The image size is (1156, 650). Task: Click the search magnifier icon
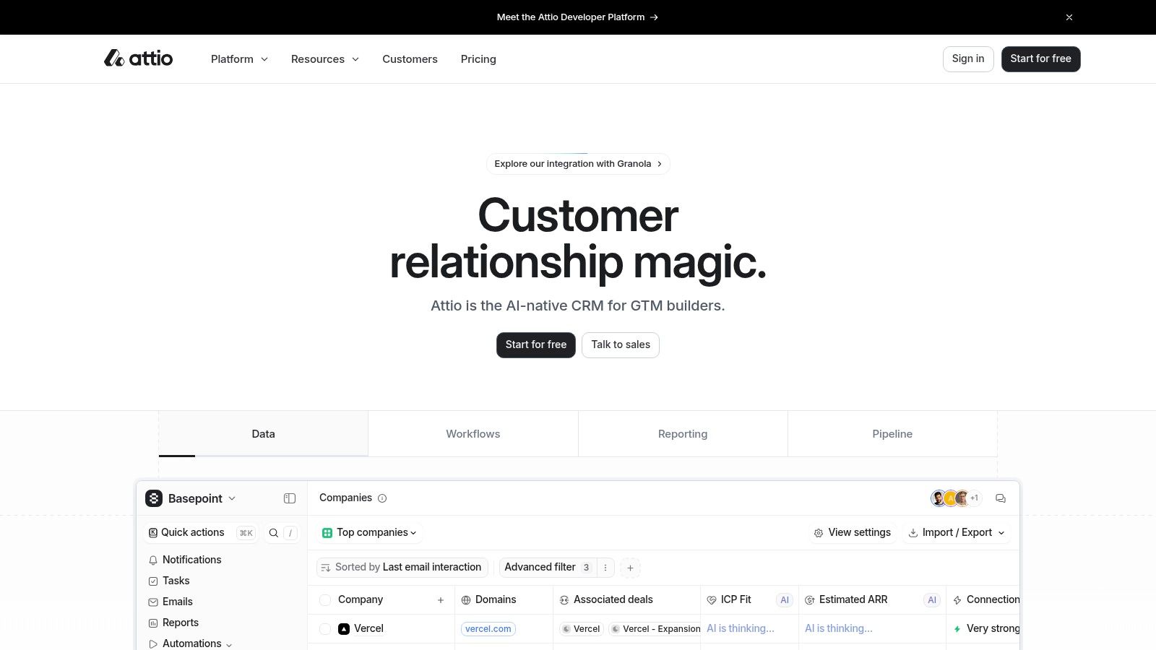click(274, 533)
